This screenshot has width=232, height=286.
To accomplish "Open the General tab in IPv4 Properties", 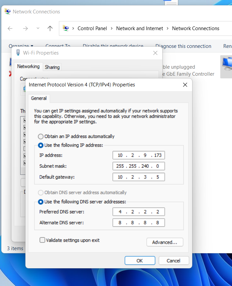I will tap(39, 98).
